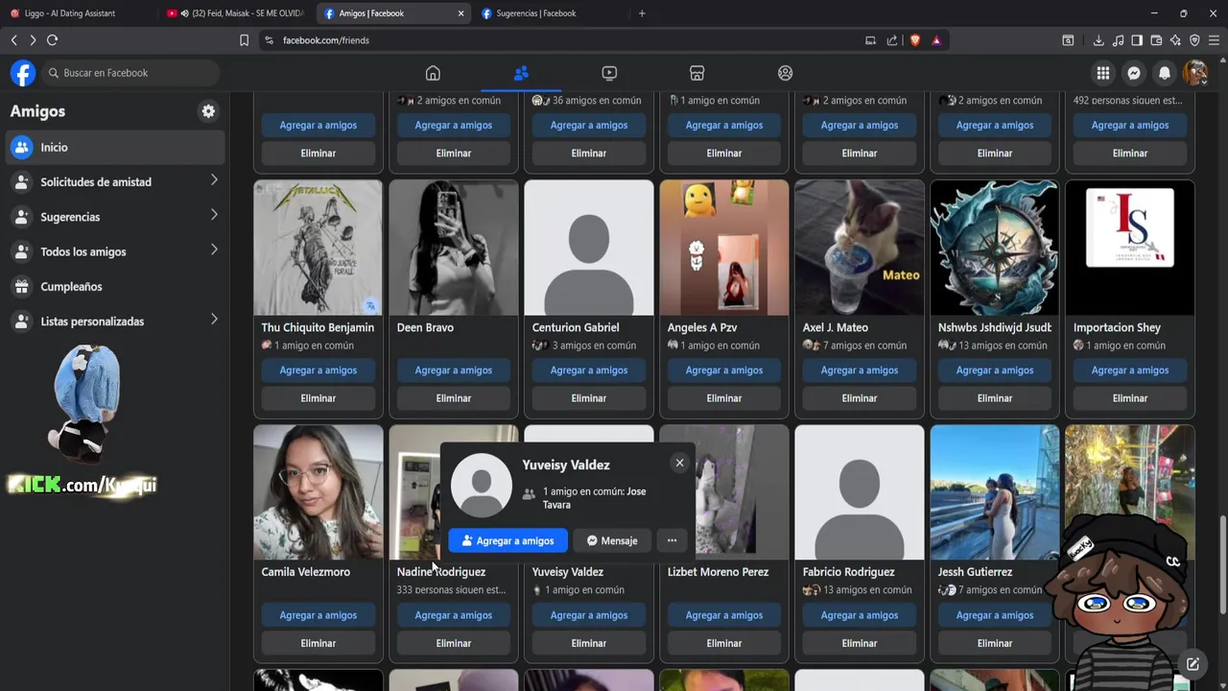Open the notifications bell
The height and width of the screenshot is (691, 1228).
[1165, 73]
